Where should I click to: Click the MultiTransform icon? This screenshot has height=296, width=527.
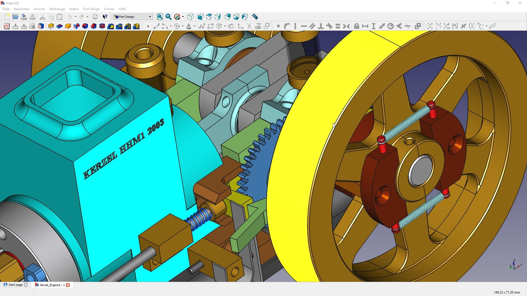pyautogui.click(x=136, y=26)
